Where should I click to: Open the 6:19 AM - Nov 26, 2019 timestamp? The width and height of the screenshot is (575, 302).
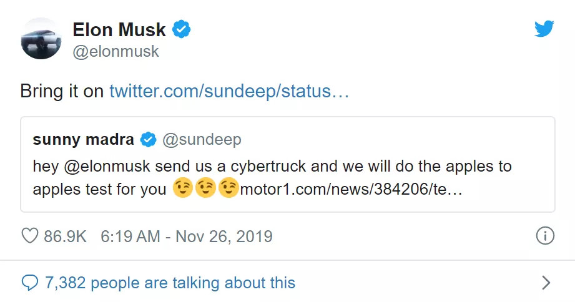coord(187,236)
